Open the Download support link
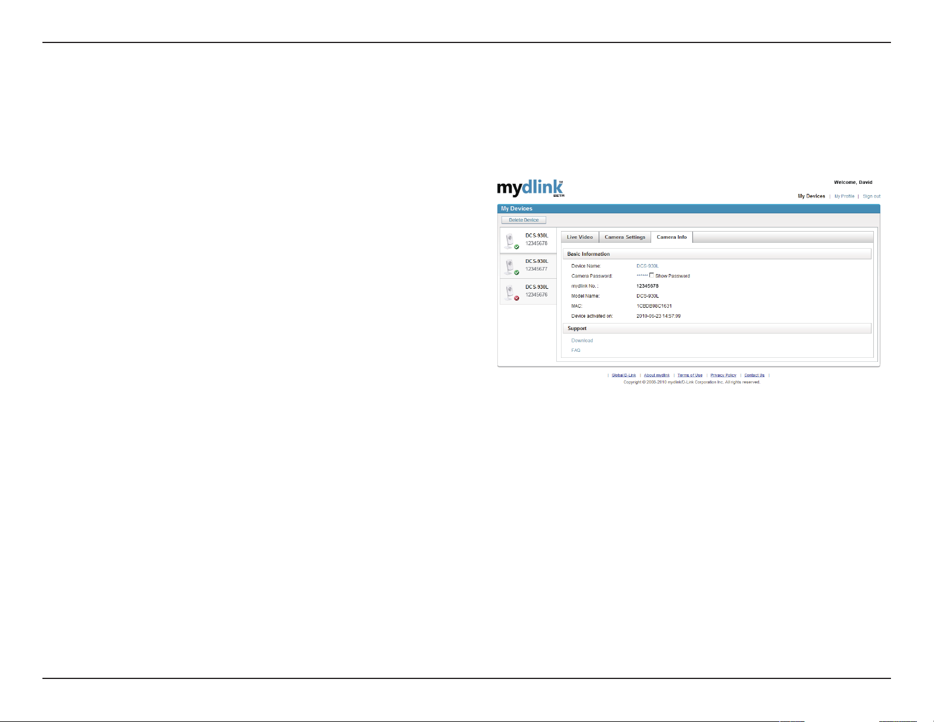This screenshot has width=934, height=722. 582,341
